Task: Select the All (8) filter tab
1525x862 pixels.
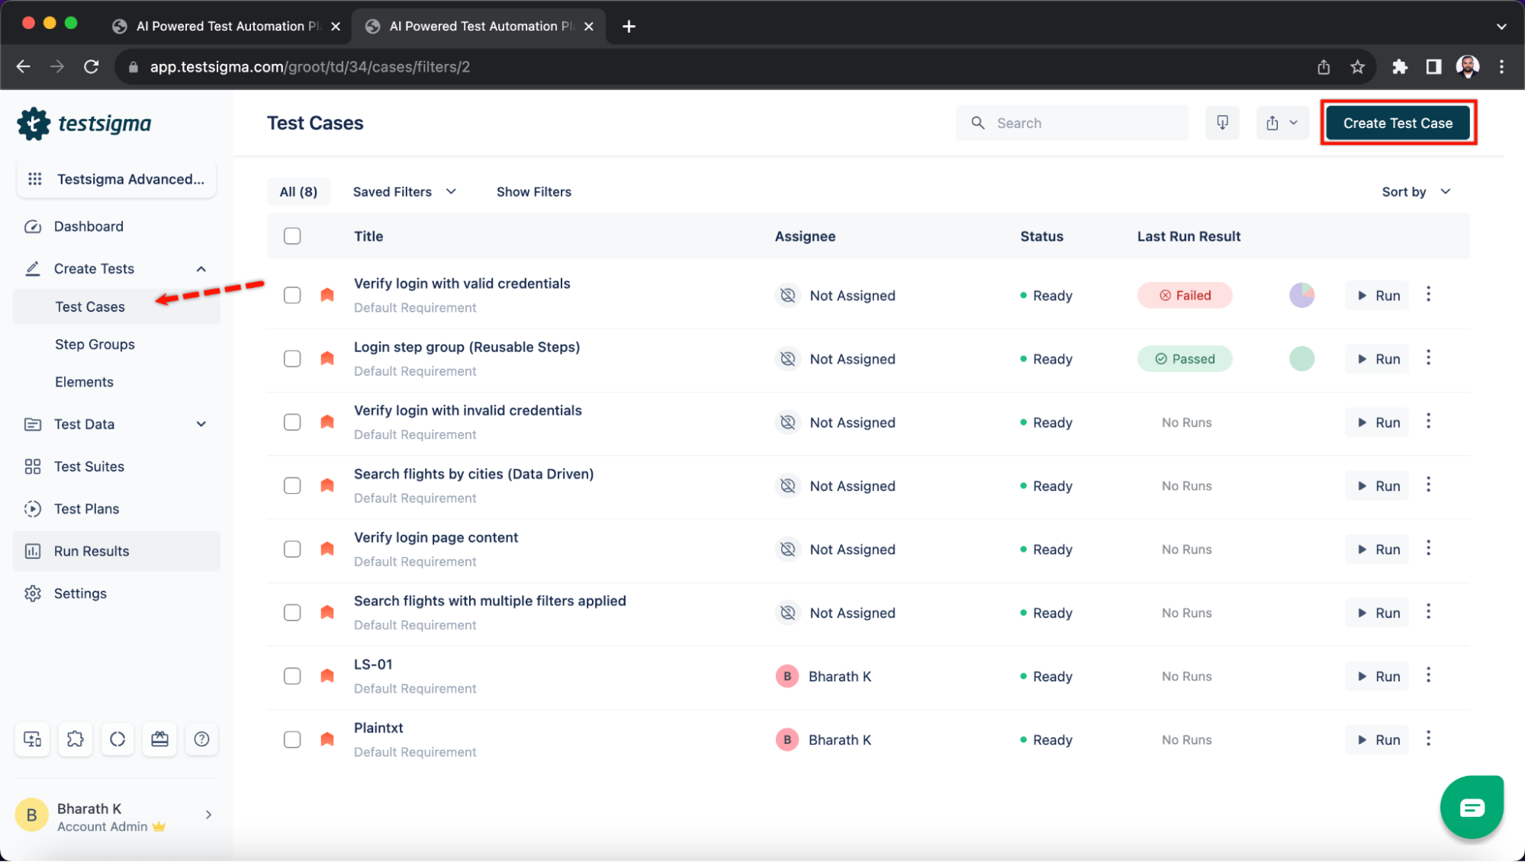Action: 298,192
